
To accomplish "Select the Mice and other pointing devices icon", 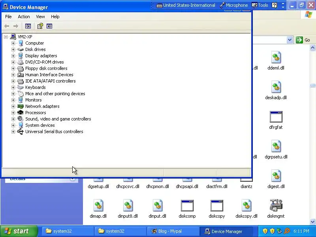I will coord(21,94).
